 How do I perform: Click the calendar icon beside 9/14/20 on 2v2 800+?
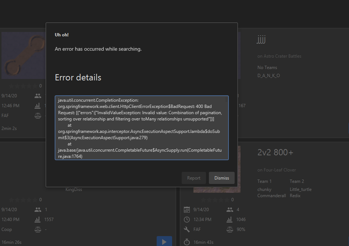[x=187, y=210]
